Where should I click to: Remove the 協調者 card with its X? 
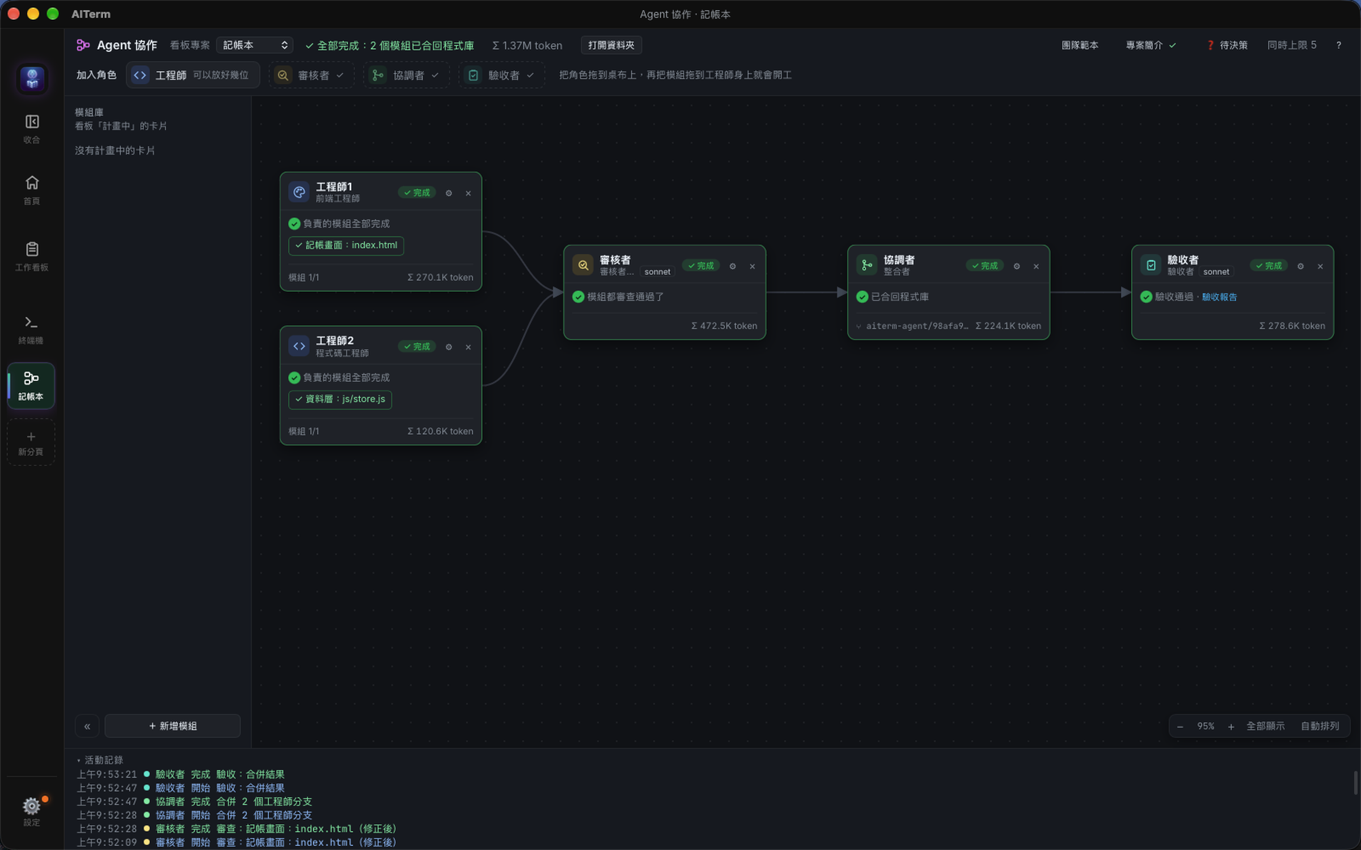[x=1036, y=266]
